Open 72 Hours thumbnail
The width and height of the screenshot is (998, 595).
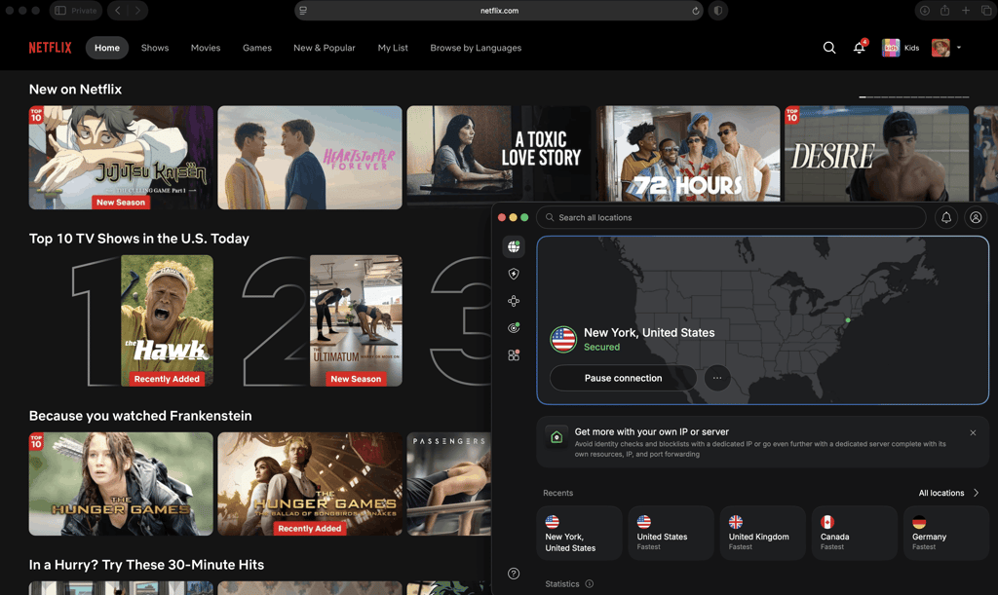tap(688, 154)
